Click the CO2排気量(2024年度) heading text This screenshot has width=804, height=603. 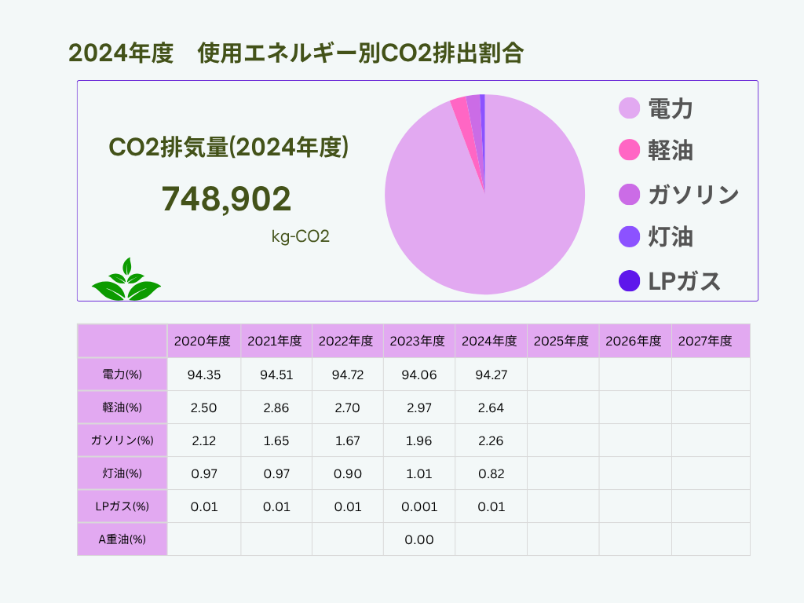[x=228, y=147]
